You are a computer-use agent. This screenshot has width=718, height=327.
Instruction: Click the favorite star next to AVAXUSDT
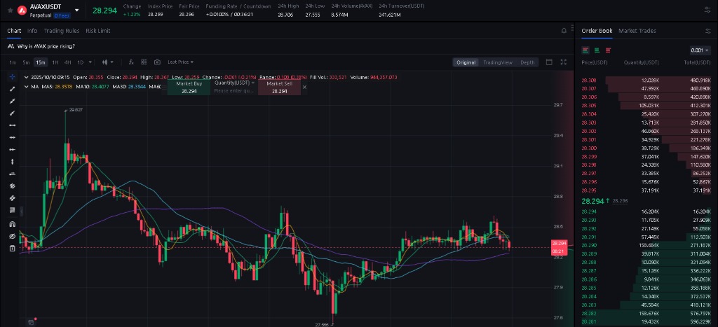click(10, 10)
